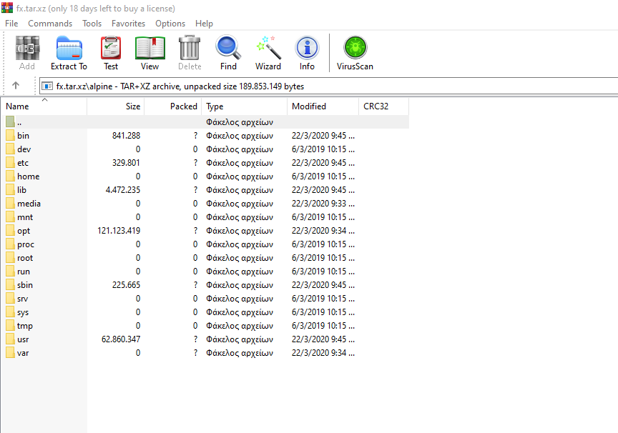This screenshot has height=433, width=618.
Task: Click the proc folder icon
Action: pos(10,244)
